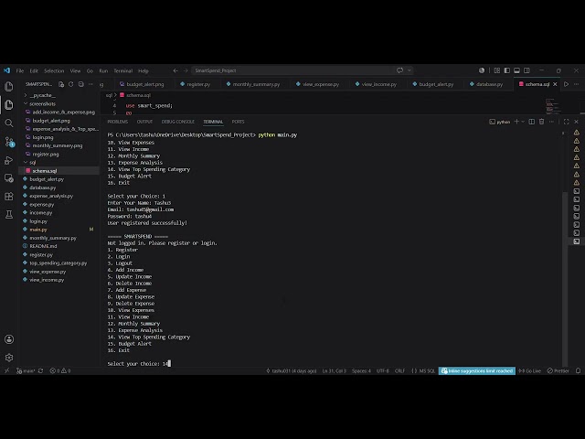Click the synchronize changes icon in status bar

tap(40, 370)
